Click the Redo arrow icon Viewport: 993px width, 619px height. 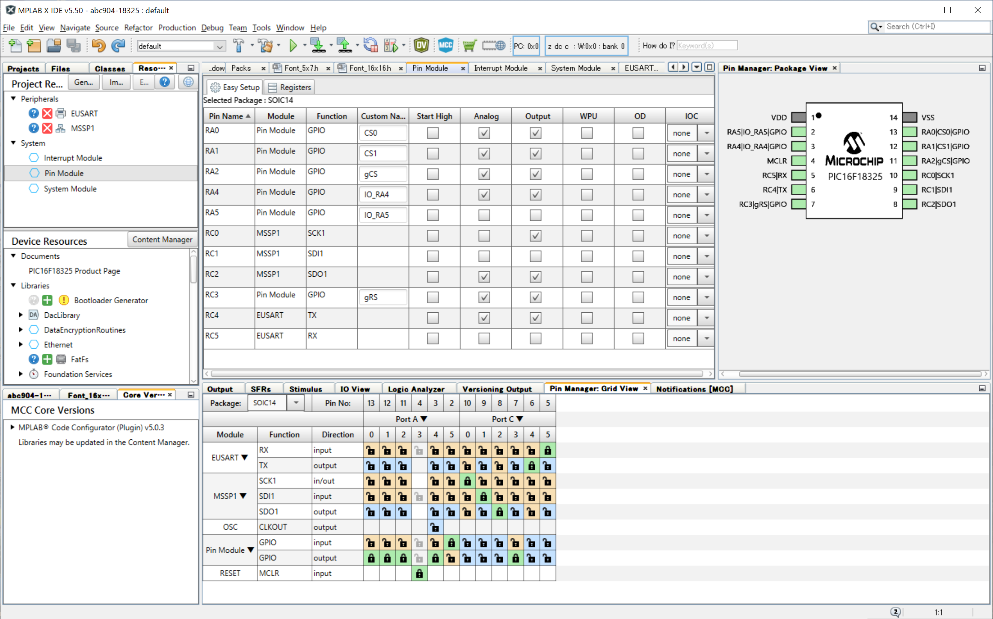(118, 46)
